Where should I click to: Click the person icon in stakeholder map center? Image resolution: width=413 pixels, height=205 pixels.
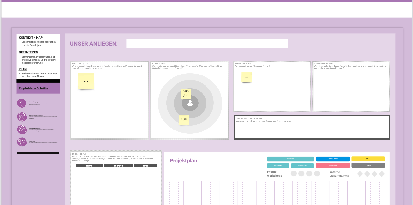pyautogui.click(x=190, y=103)
